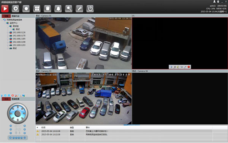Switch to the second tab of the device panel
Screen dimensions: 228x143
16,16
